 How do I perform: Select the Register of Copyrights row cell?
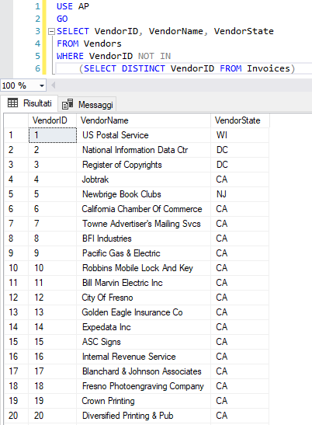click(144, 165)
